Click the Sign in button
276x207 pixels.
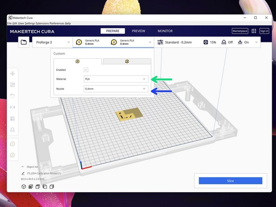click(x=264, y=31)
